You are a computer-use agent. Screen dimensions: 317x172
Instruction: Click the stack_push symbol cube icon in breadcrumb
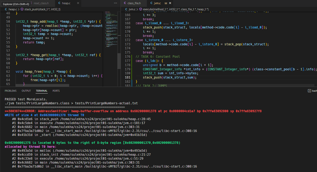22,9
